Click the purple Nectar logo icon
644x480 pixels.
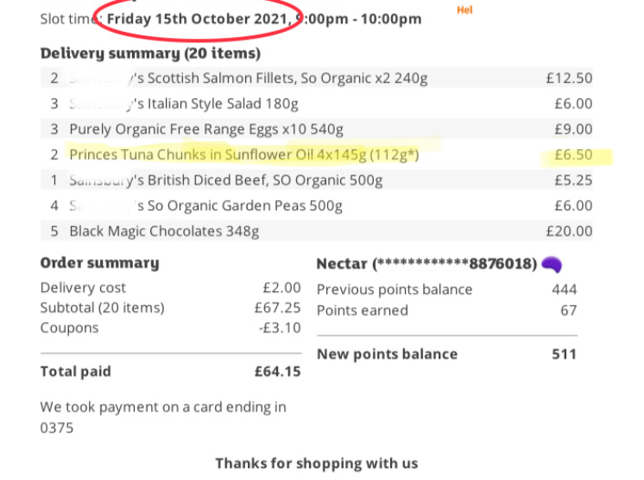[553, 264]
